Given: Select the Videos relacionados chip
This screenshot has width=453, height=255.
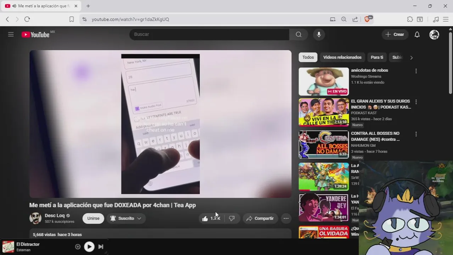Looking at the screenshot, I should (x=342, y=57).
